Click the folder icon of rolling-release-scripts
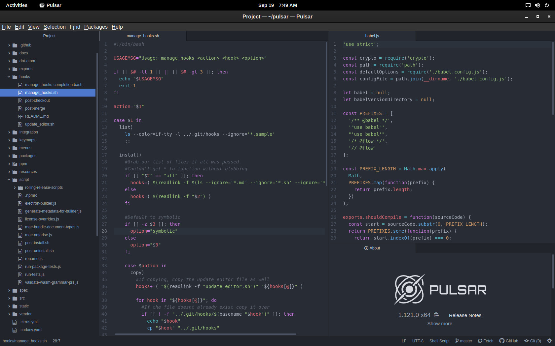 (x=20, y=187)
